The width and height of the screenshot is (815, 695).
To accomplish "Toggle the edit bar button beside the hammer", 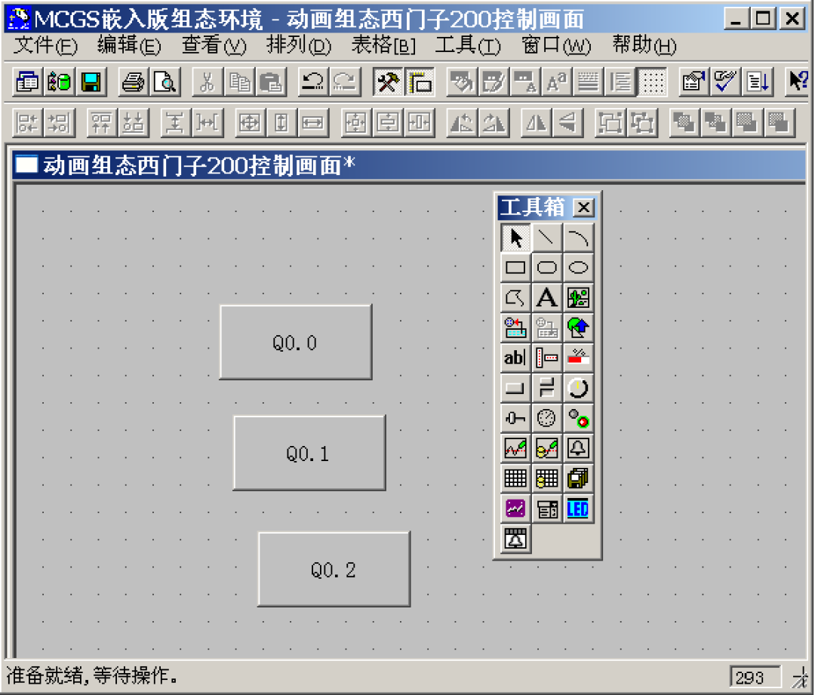I will (x=420, y=81).
